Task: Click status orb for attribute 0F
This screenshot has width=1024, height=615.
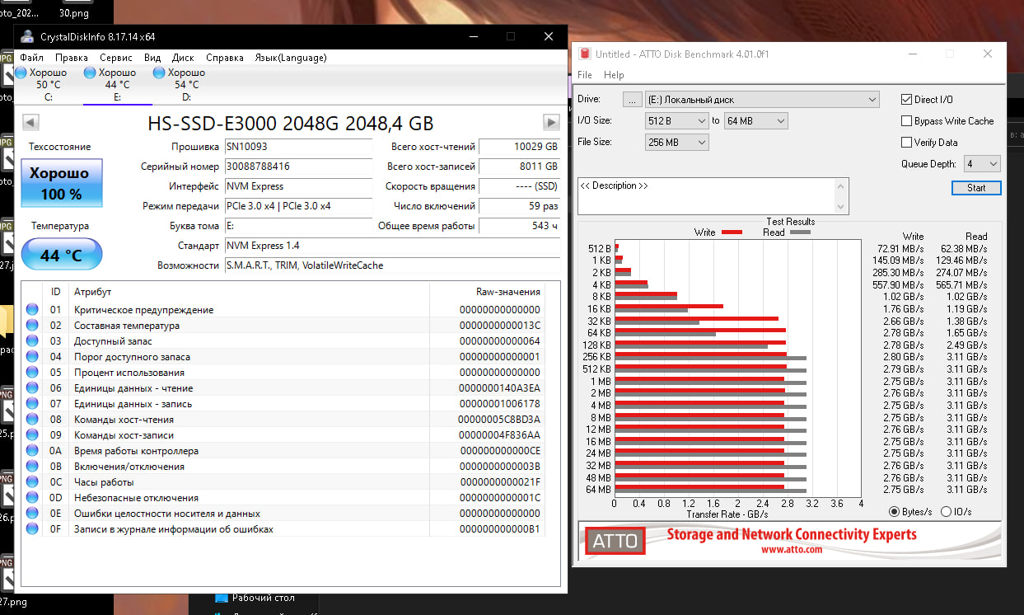Action: click(x=32, y=529)
